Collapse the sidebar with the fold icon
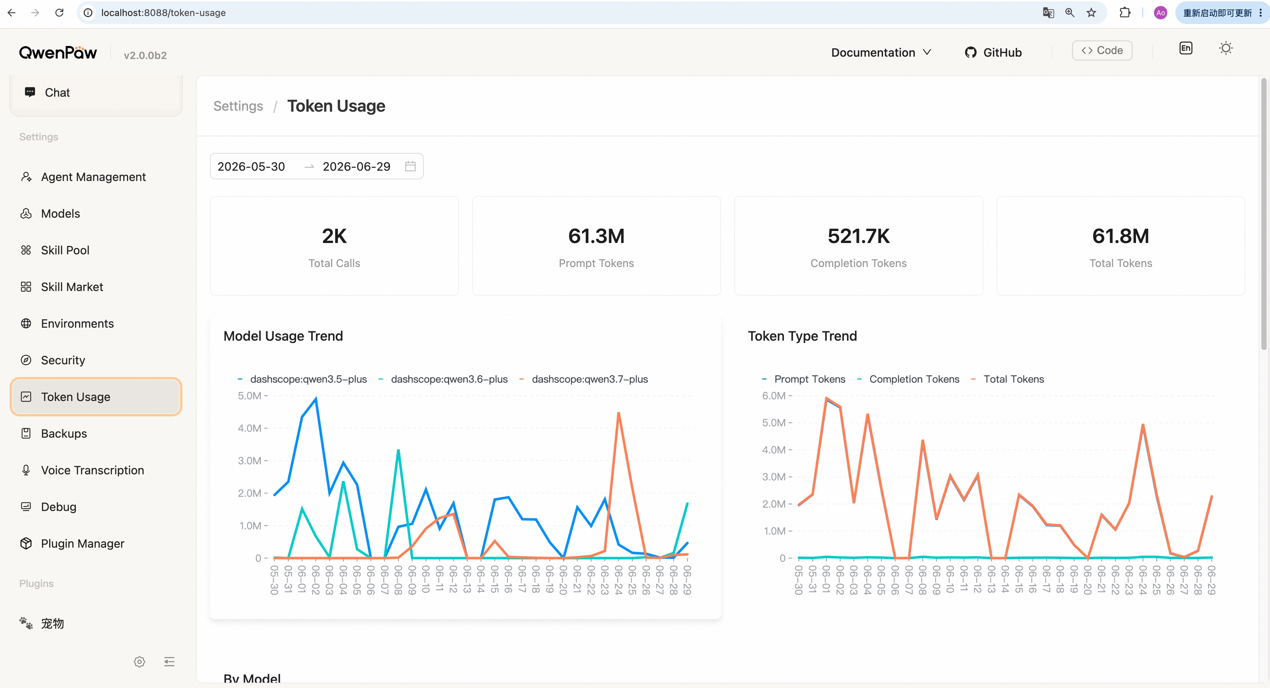Screen dimensions: 1270x688 [x=169, y=662]
